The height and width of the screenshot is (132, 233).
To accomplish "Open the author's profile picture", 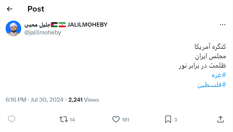I will click(x=13, y=29).
